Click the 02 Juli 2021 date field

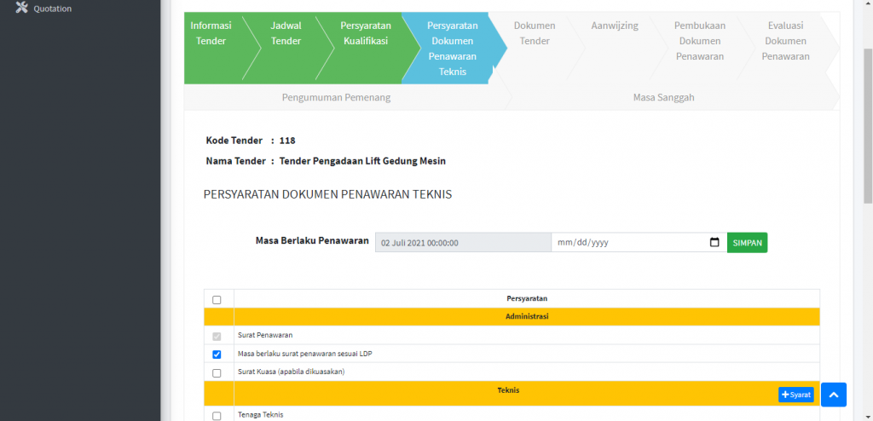(463, 243)
